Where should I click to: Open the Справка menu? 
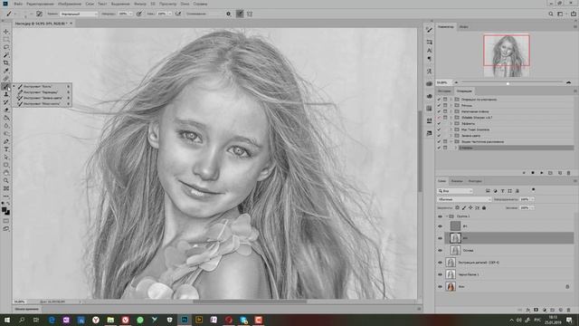(200, 4)
